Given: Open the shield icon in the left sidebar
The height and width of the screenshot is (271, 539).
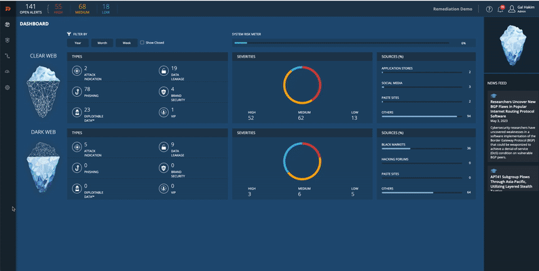Looking at the screenshot, I should 7,40.
